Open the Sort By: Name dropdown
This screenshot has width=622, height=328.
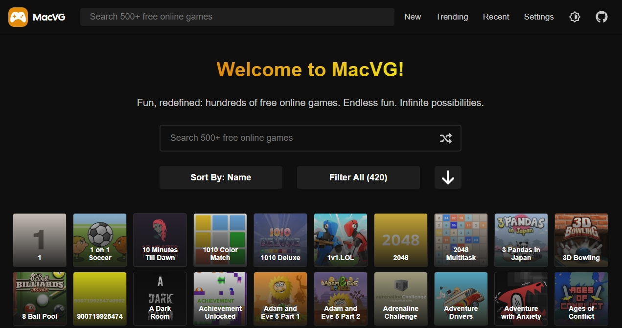click(221, 177)
